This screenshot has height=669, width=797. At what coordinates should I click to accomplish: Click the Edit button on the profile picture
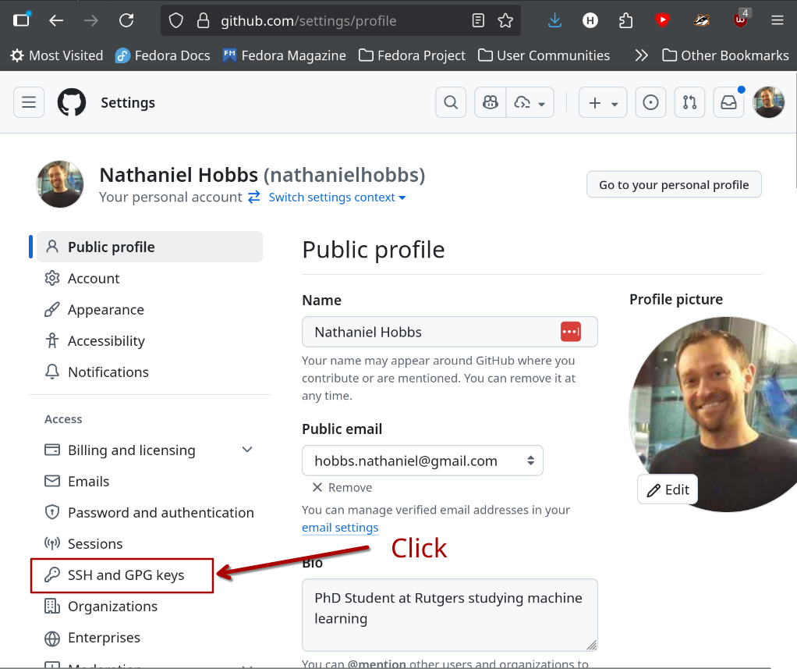coord(667,489)
